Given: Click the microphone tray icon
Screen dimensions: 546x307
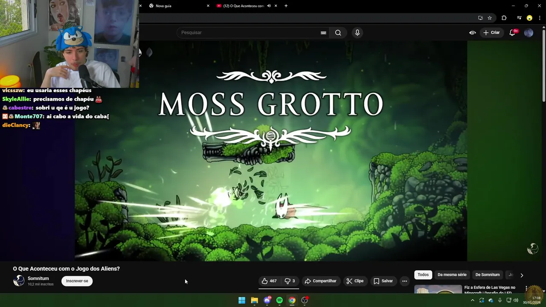Looking at the screenshot, I should pyautogui.click(x=500, y=300).
